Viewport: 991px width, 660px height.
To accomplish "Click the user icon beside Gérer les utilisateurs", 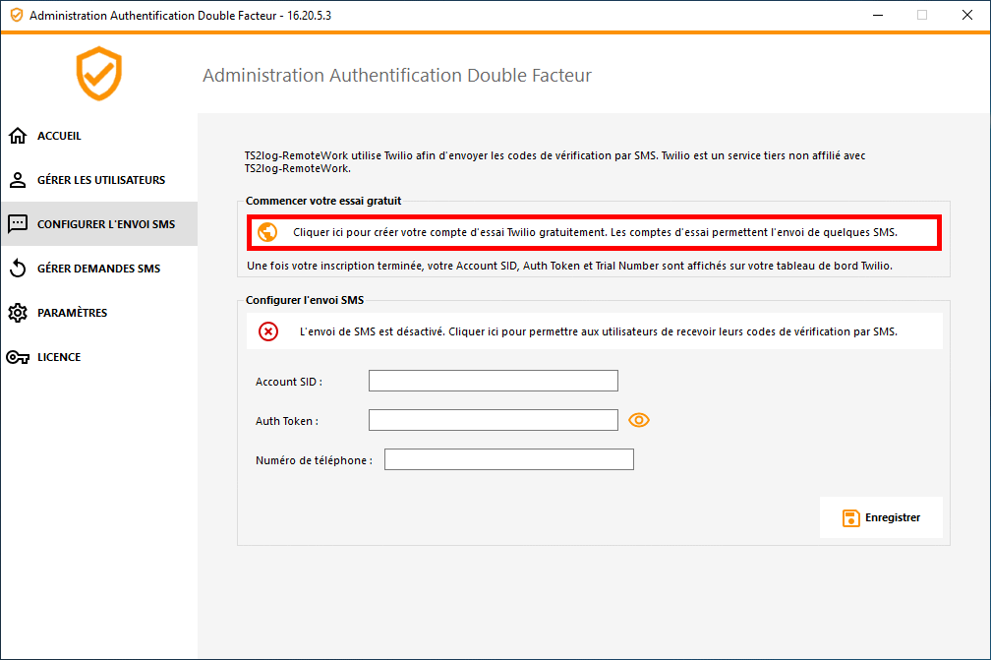I will [x=18, y=180].
